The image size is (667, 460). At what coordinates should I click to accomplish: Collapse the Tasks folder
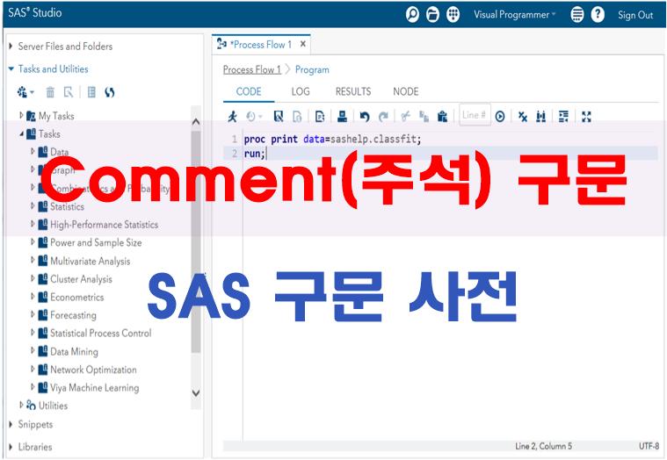point(21,133)
